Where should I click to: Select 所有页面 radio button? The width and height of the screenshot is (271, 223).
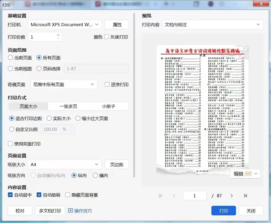39,58
